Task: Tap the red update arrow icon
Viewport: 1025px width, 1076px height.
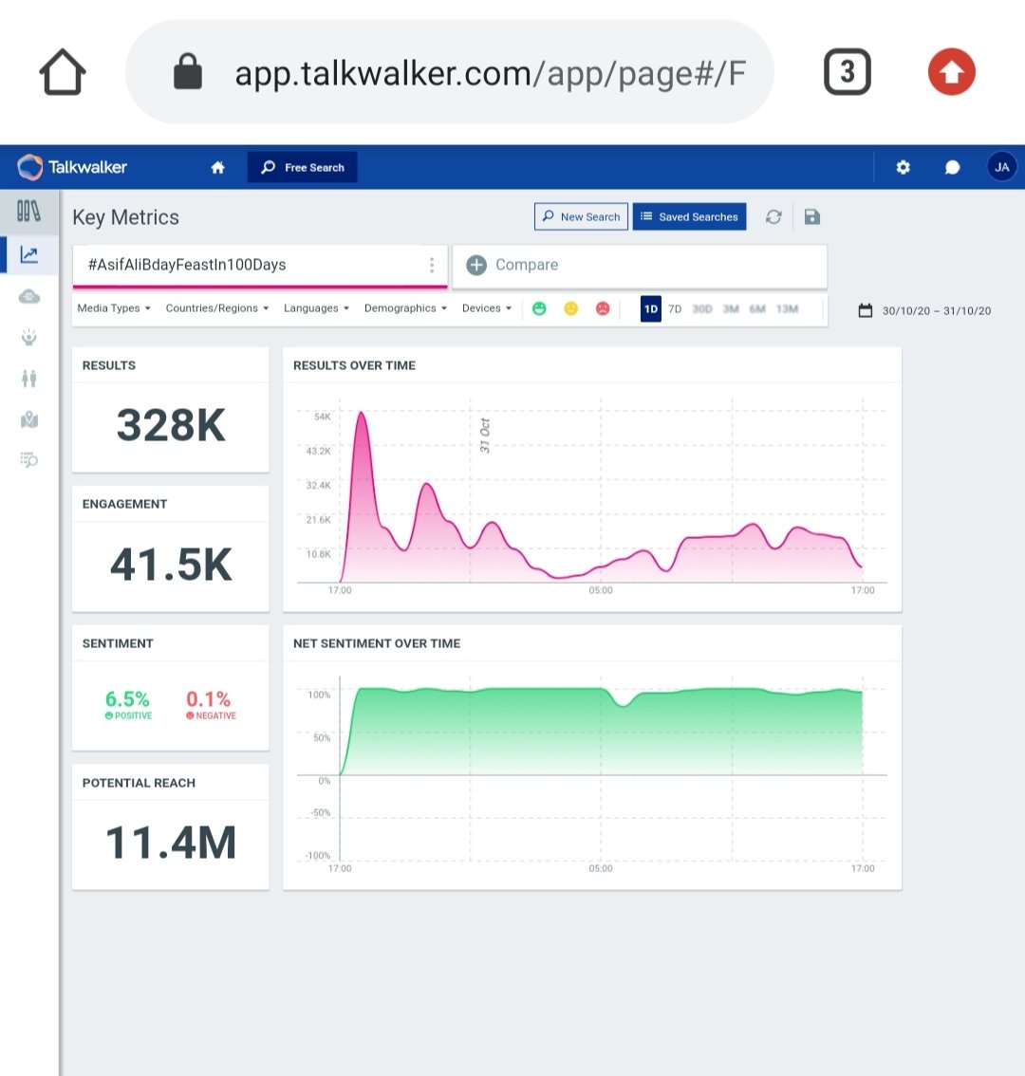Action: (x=952, y=71)
